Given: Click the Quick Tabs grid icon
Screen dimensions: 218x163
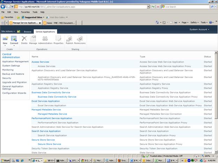Looking at the screenshot, I should 3,23.
